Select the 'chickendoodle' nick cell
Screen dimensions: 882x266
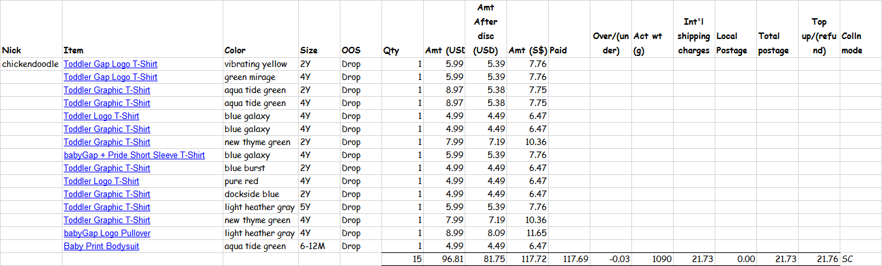(31, 64)
